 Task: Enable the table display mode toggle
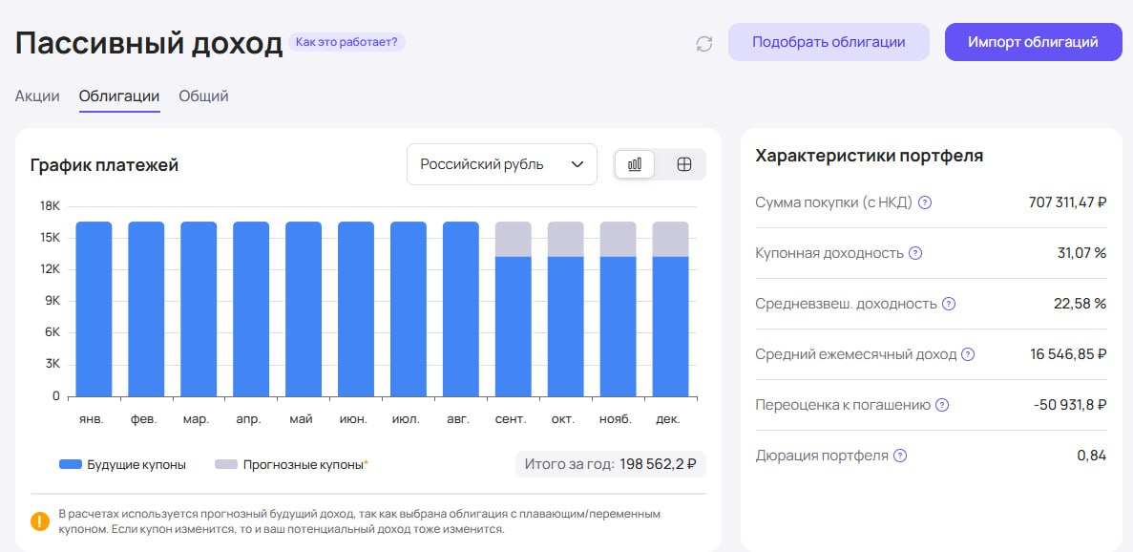point(683,164)
